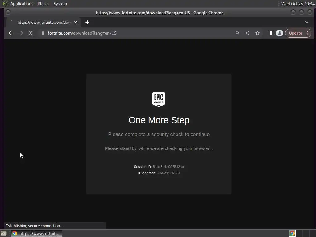Select Chrome window in the taskbar
The width and height of the screenshot is (316, 237).
coord(37,233)
